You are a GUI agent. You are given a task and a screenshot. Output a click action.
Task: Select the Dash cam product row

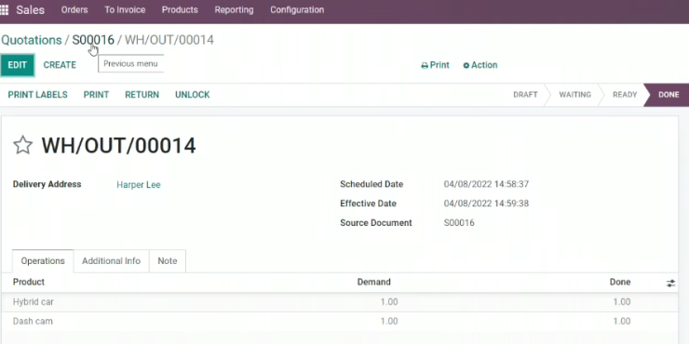coord(339,321)
